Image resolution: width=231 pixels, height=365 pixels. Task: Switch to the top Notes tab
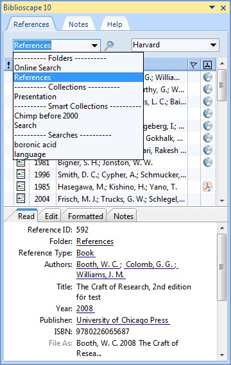click(x=78, y=24)
